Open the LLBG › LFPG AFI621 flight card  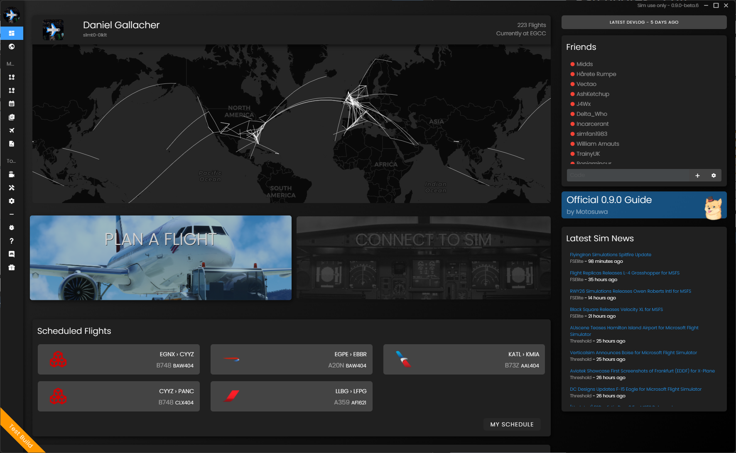(x=292, y=396)
